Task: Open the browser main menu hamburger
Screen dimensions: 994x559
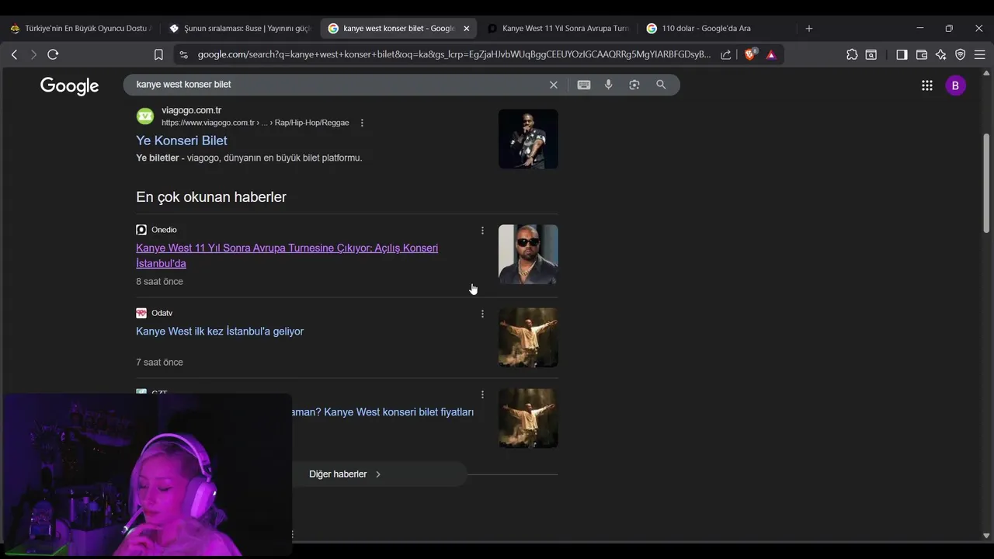Action: tap(979, 54)
